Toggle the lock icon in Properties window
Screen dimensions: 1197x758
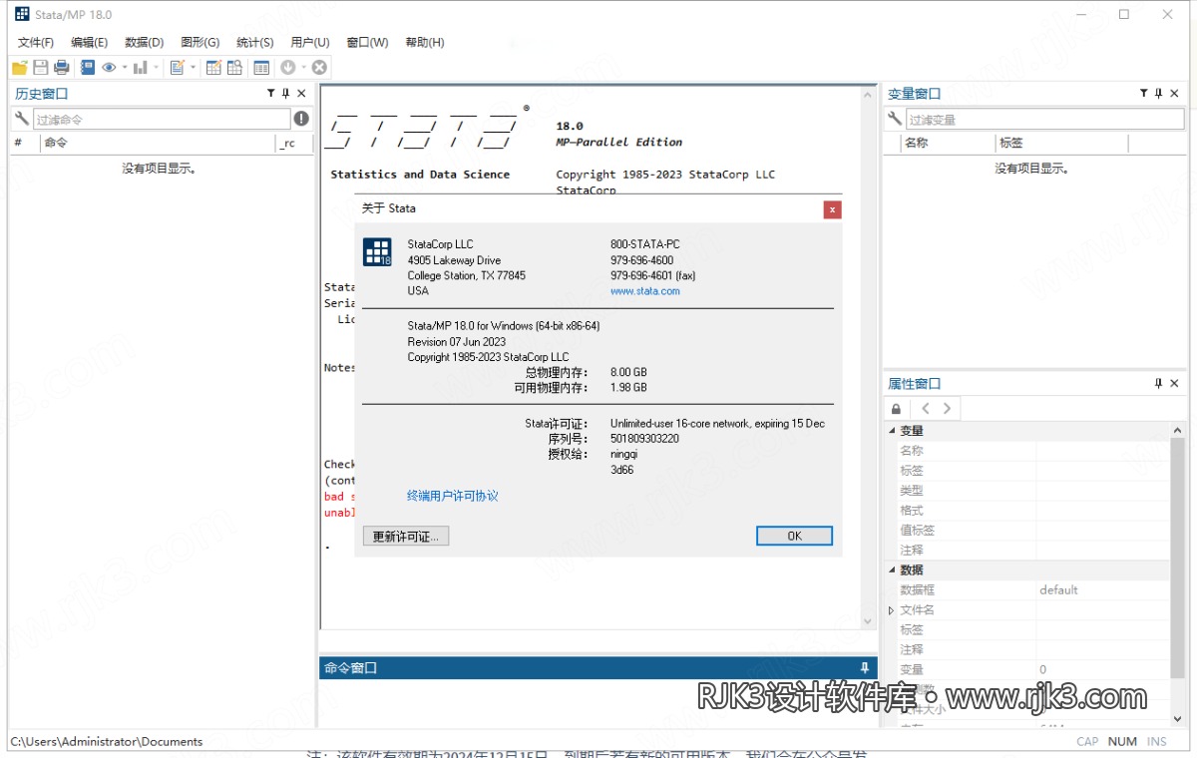coord(897,409)
